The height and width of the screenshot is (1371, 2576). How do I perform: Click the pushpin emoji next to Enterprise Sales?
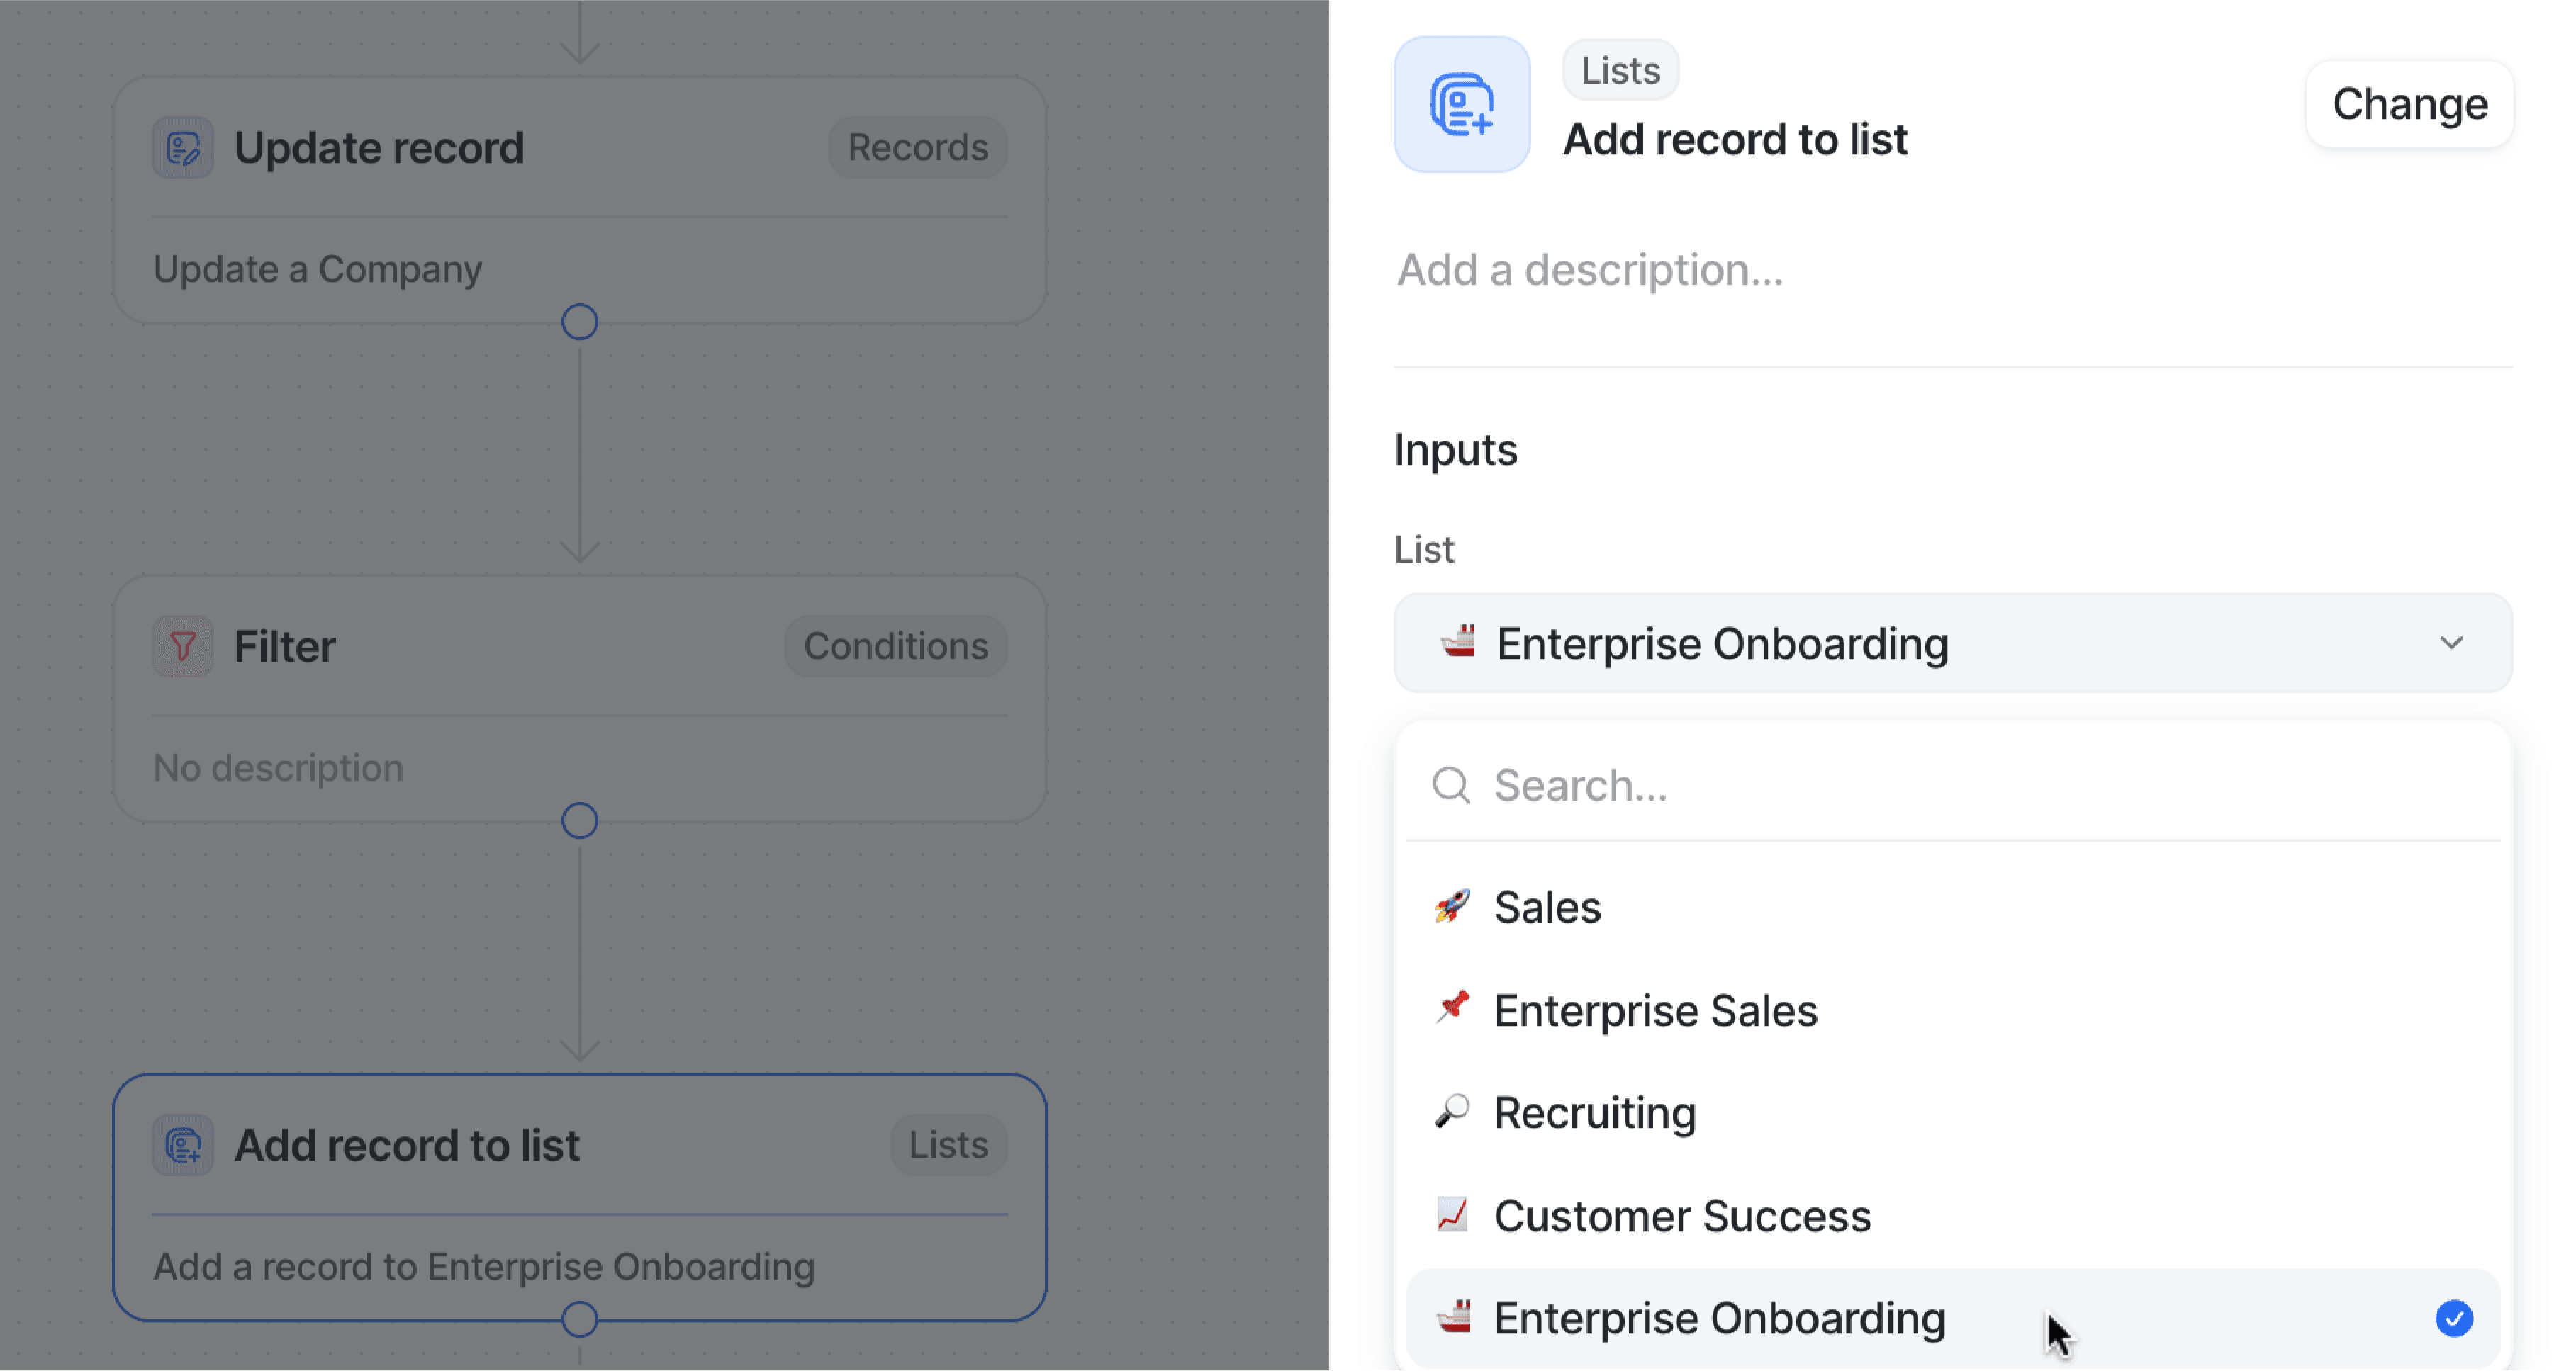pos(1452,1009)
